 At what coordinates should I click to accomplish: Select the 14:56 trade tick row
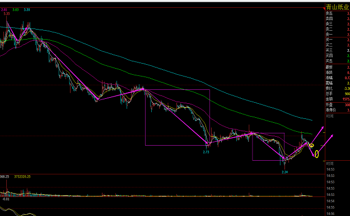coord(330,214)
